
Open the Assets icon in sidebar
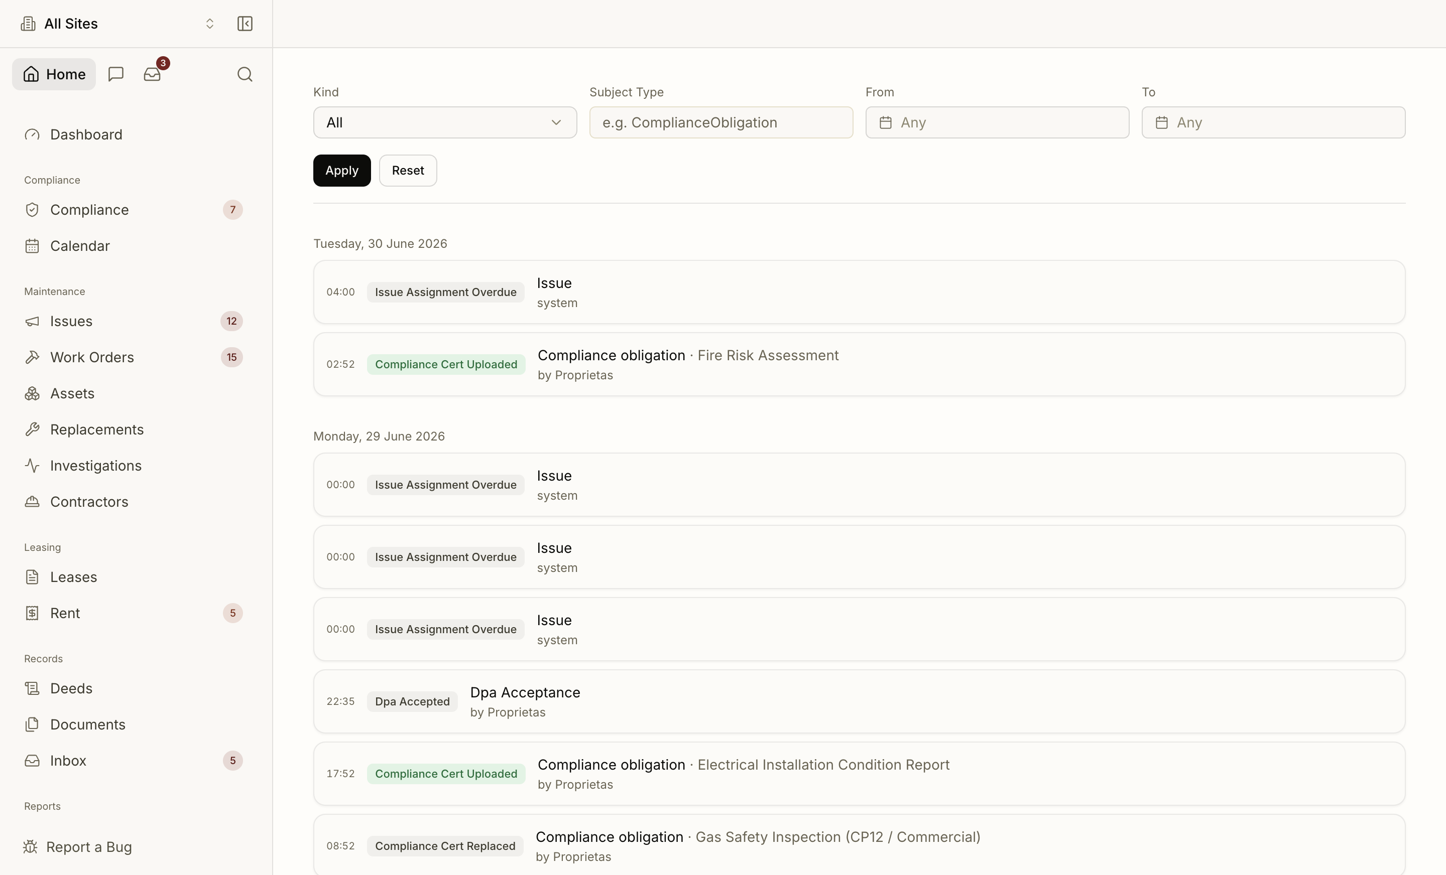pos(32,393)
